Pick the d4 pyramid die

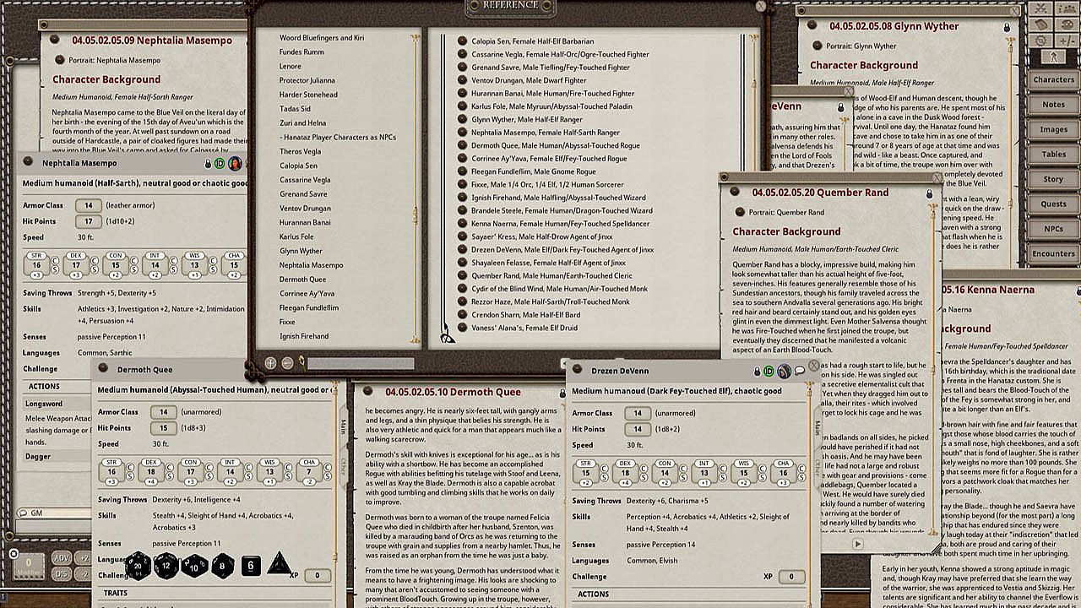coord(280,563)
